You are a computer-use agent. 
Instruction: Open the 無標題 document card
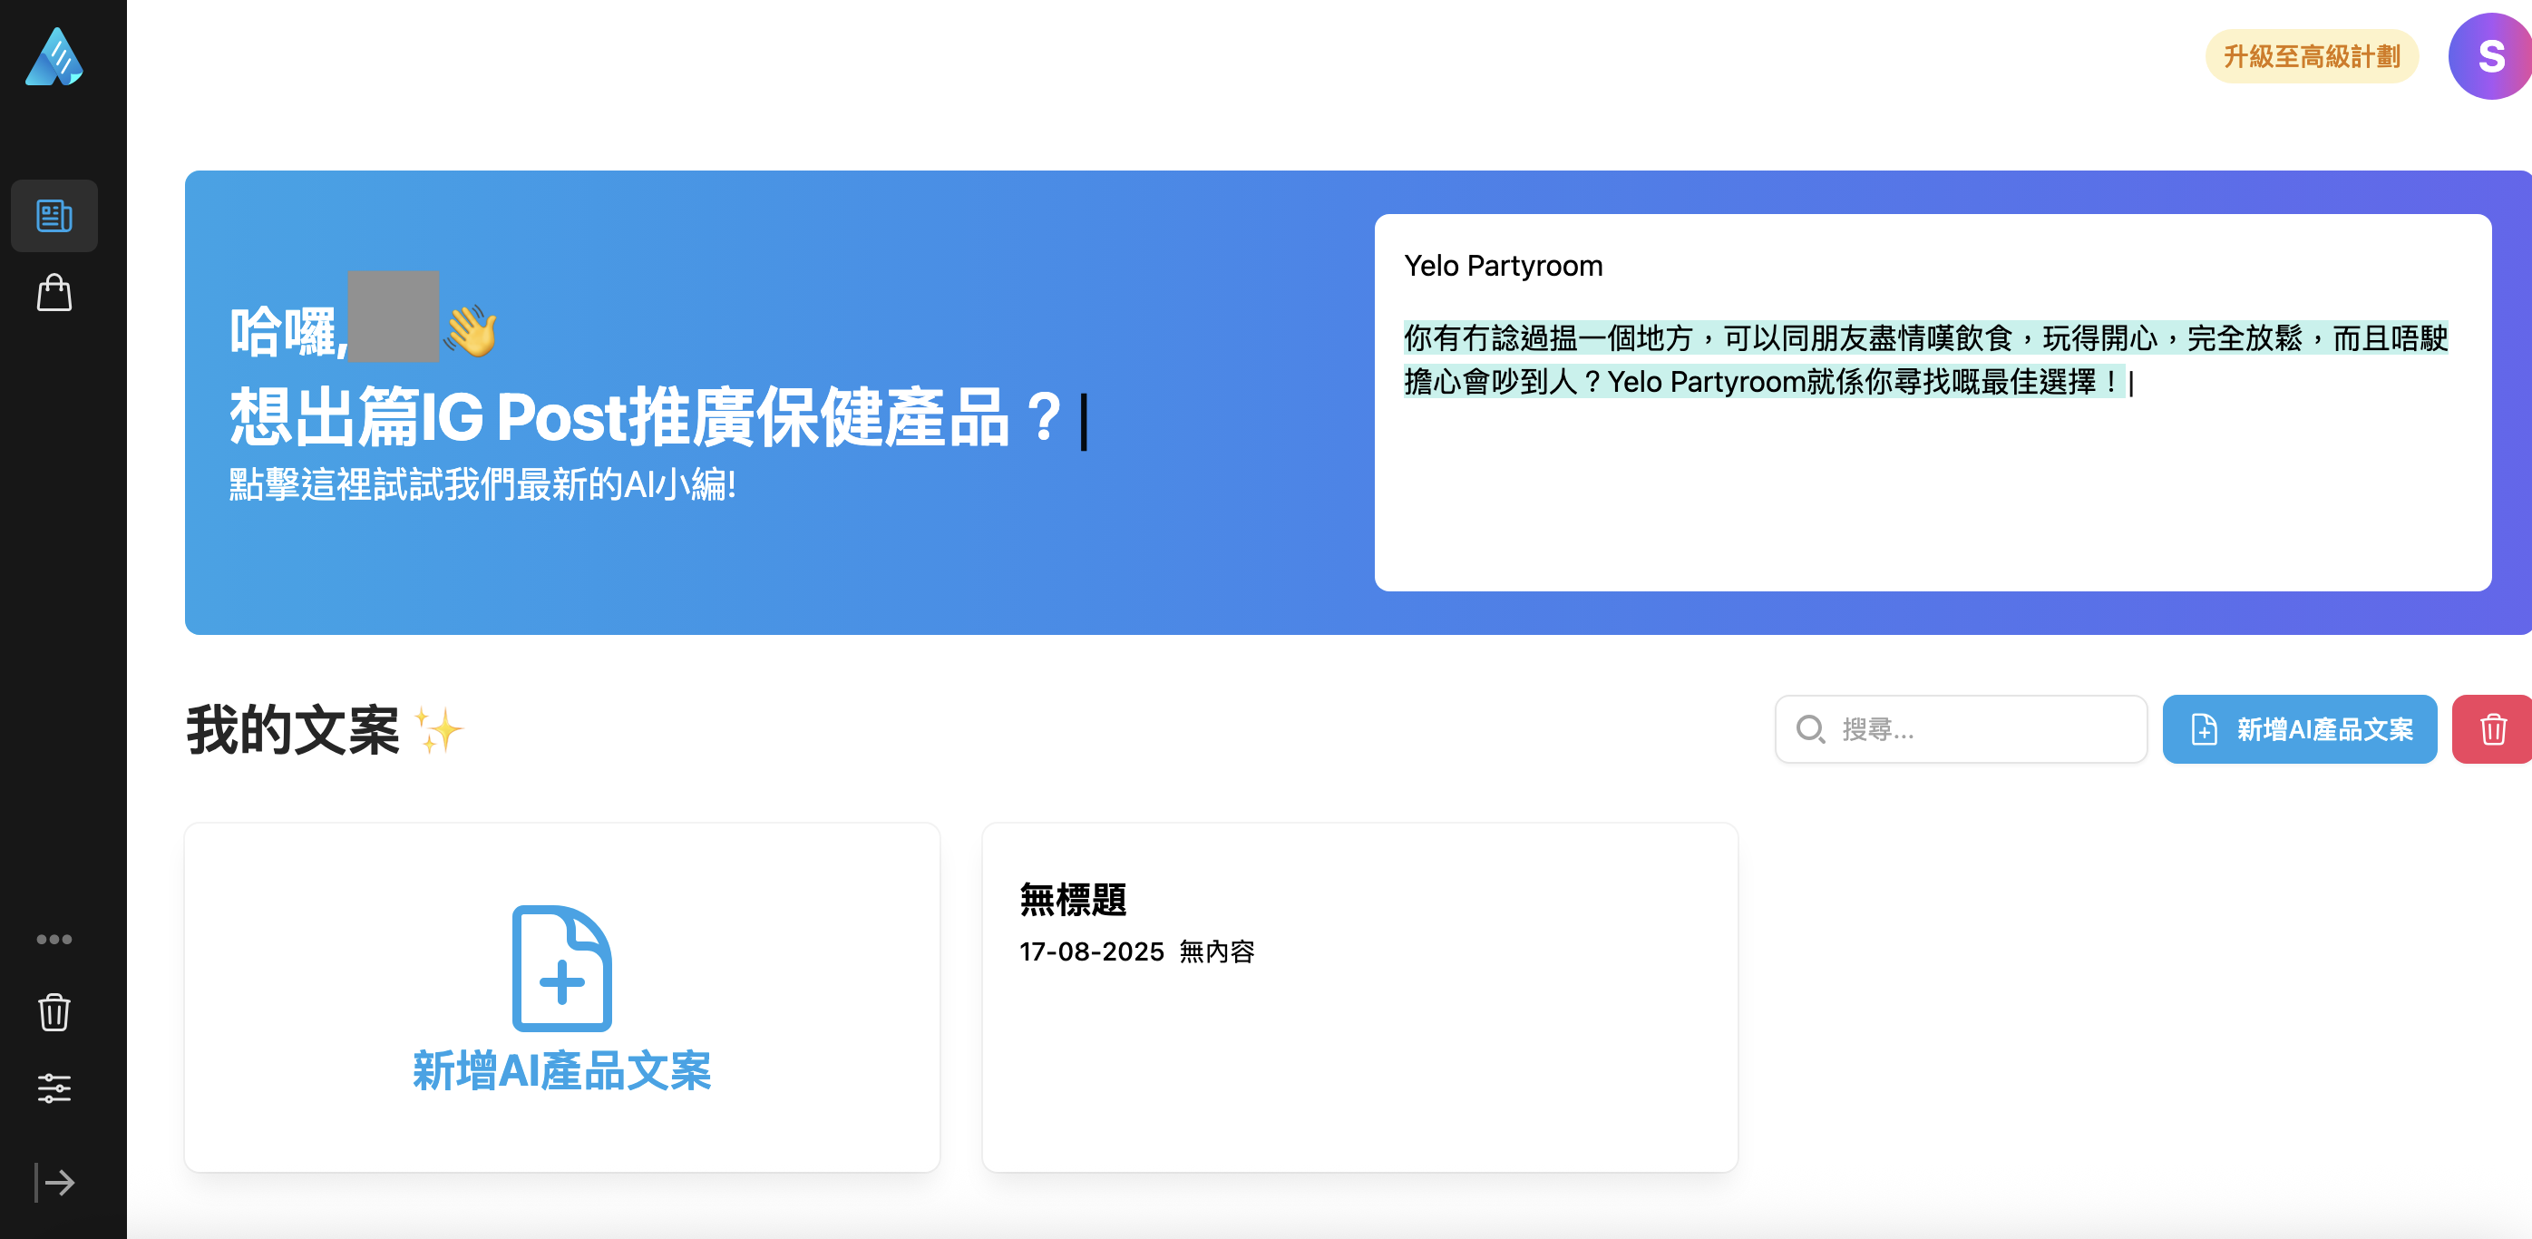[x=1359, y=997]
